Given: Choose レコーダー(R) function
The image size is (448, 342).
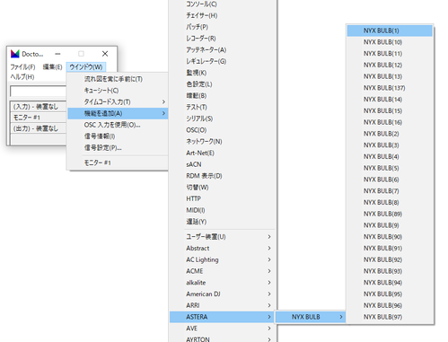Looking at the screenshot, I should pos(223,39).
